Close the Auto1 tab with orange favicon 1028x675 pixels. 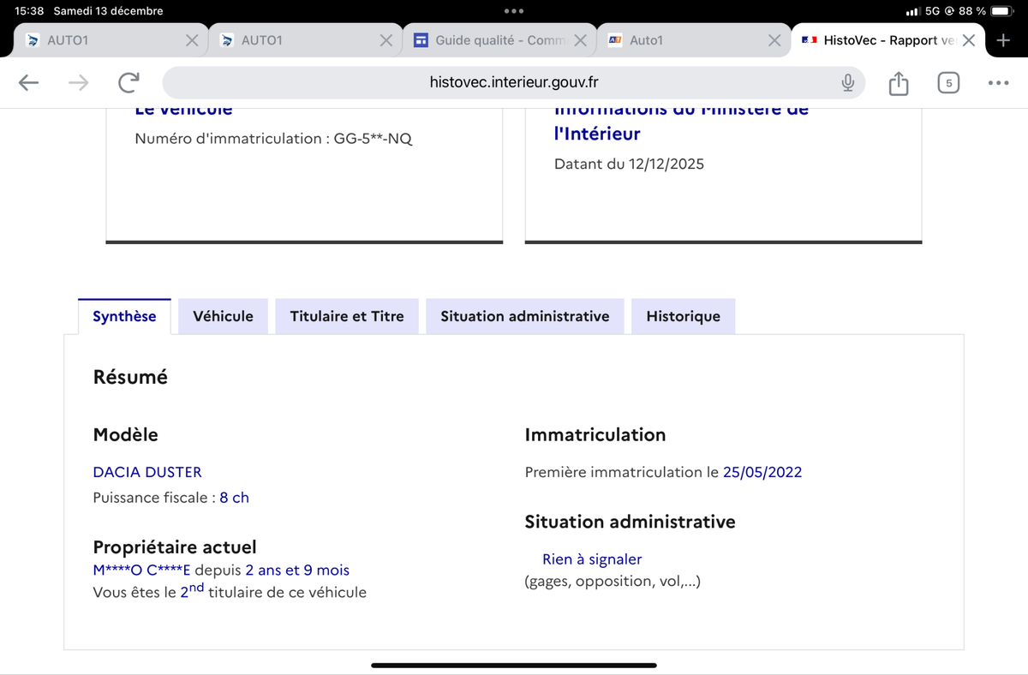coord(774,40)
